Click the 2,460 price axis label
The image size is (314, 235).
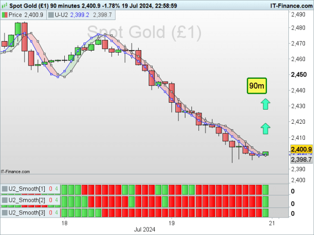coord(298,59)
